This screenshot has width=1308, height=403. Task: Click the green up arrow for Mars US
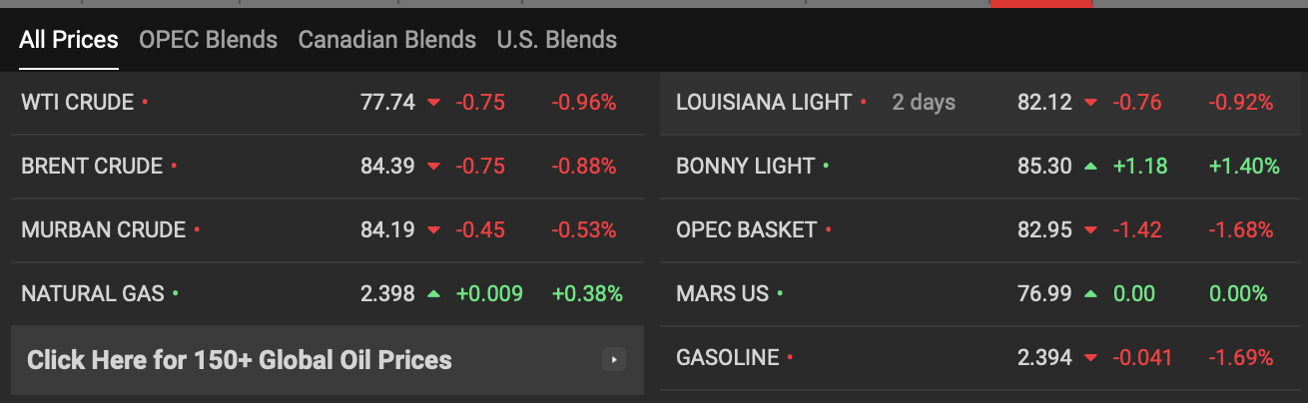[x=1090, y=294]
